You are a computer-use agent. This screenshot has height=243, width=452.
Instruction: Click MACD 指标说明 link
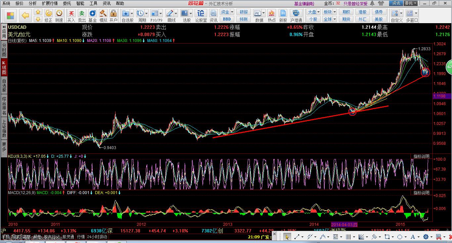(421, 192)
